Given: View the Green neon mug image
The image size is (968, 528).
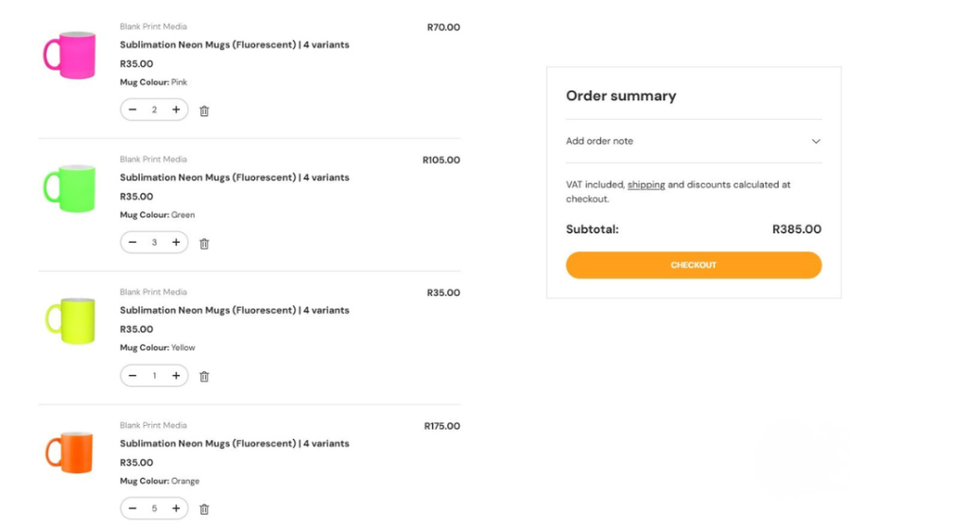Looking at the screenshot, I should pyautogui.click(x=70, y=187).
